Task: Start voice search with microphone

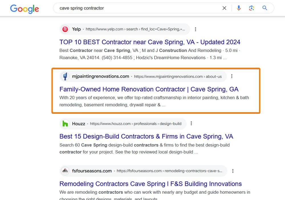Action: pyautogui.click(x=239, y=8)
